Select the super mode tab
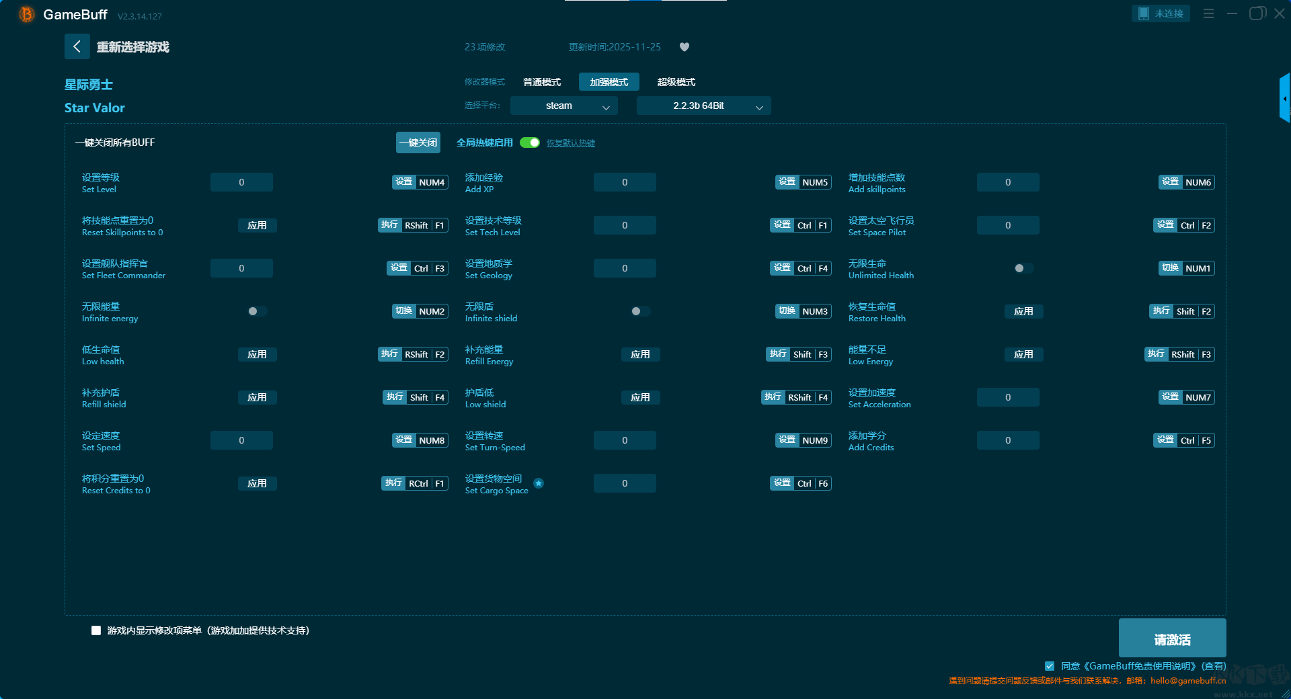Image resolution: width=1291 pixels, height=699 pixels. (x=676, y=82)
